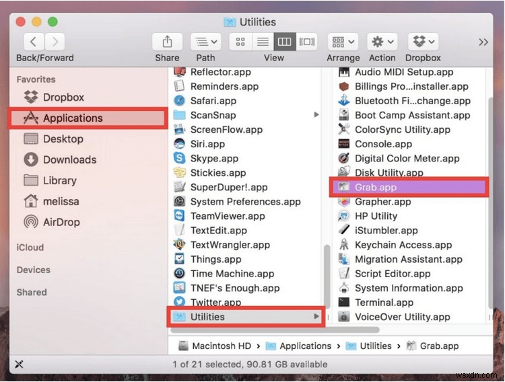Click the Devices sidebar heading
Viewport: 505px width, 382px height.
click(34, 270)
